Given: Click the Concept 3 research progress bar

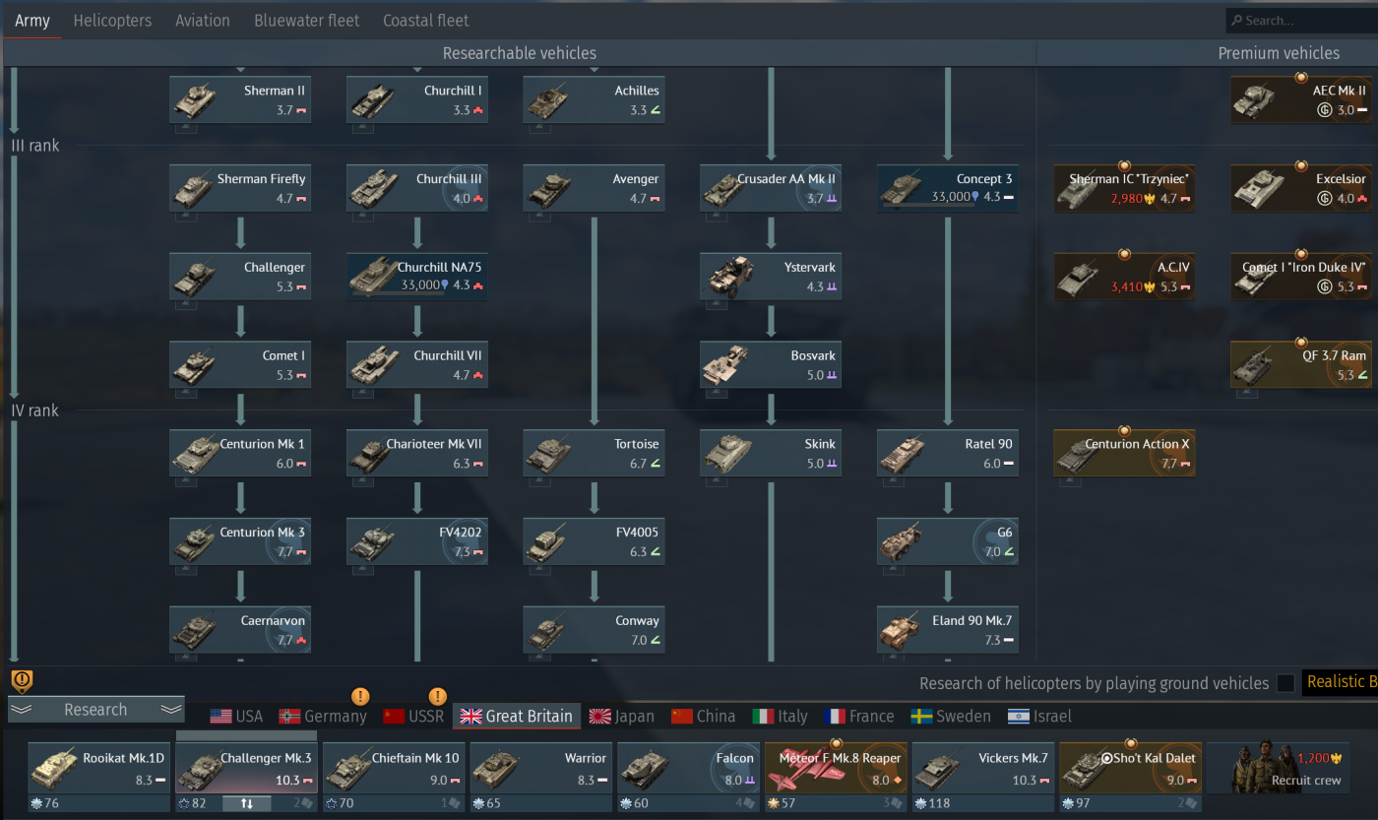Looking at the screenshot, I should pyautogui.click(x=928, y=206).
